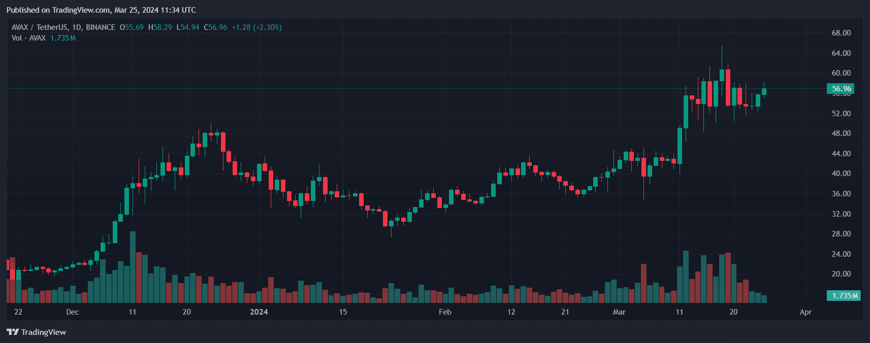
Task: Click the 2024 year label on the time axis
Action: 259,312
